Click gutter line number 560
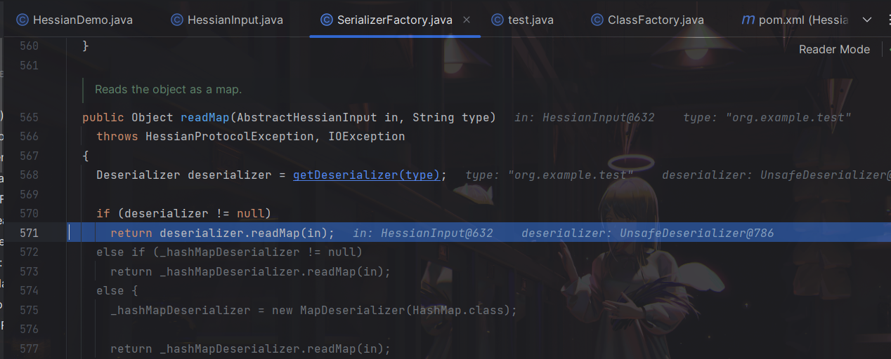Screen dimensions: 891x359 click(29, 46)
